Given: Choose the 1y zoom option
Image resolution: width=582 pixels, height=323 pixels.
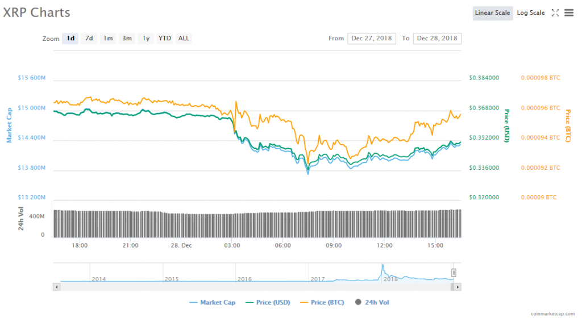Looking at the screenshot, I should (146, 39).
